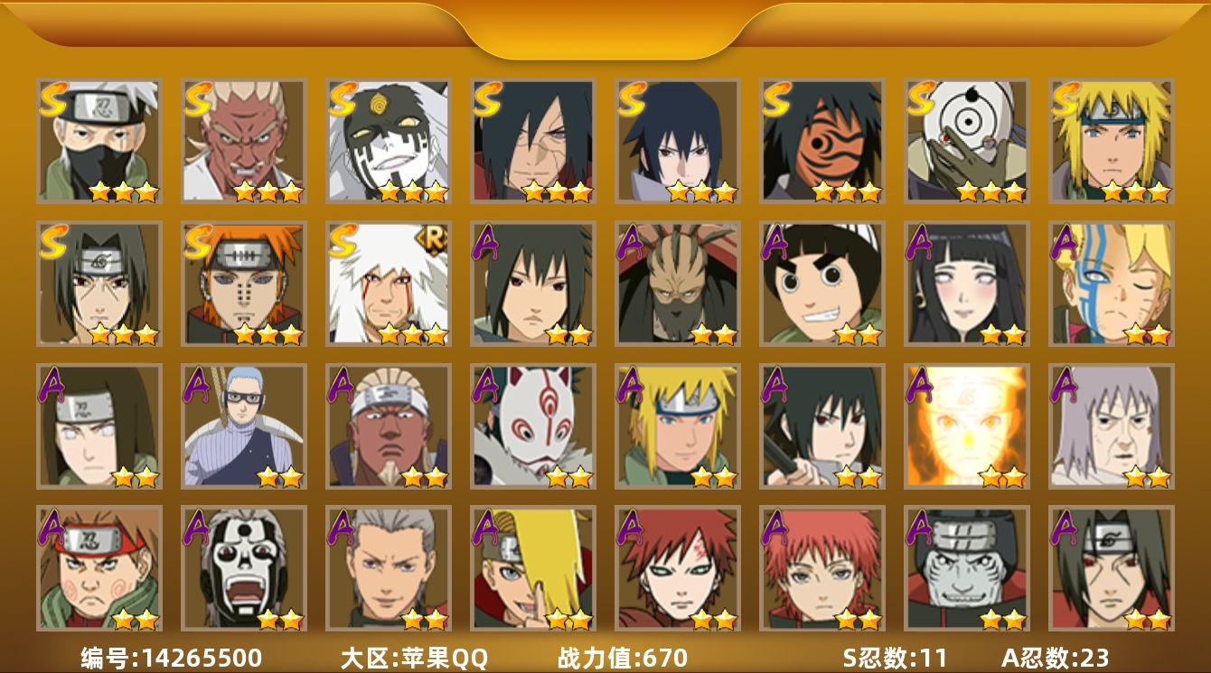Select the half black-white faced character portrait

pos(389,141)
